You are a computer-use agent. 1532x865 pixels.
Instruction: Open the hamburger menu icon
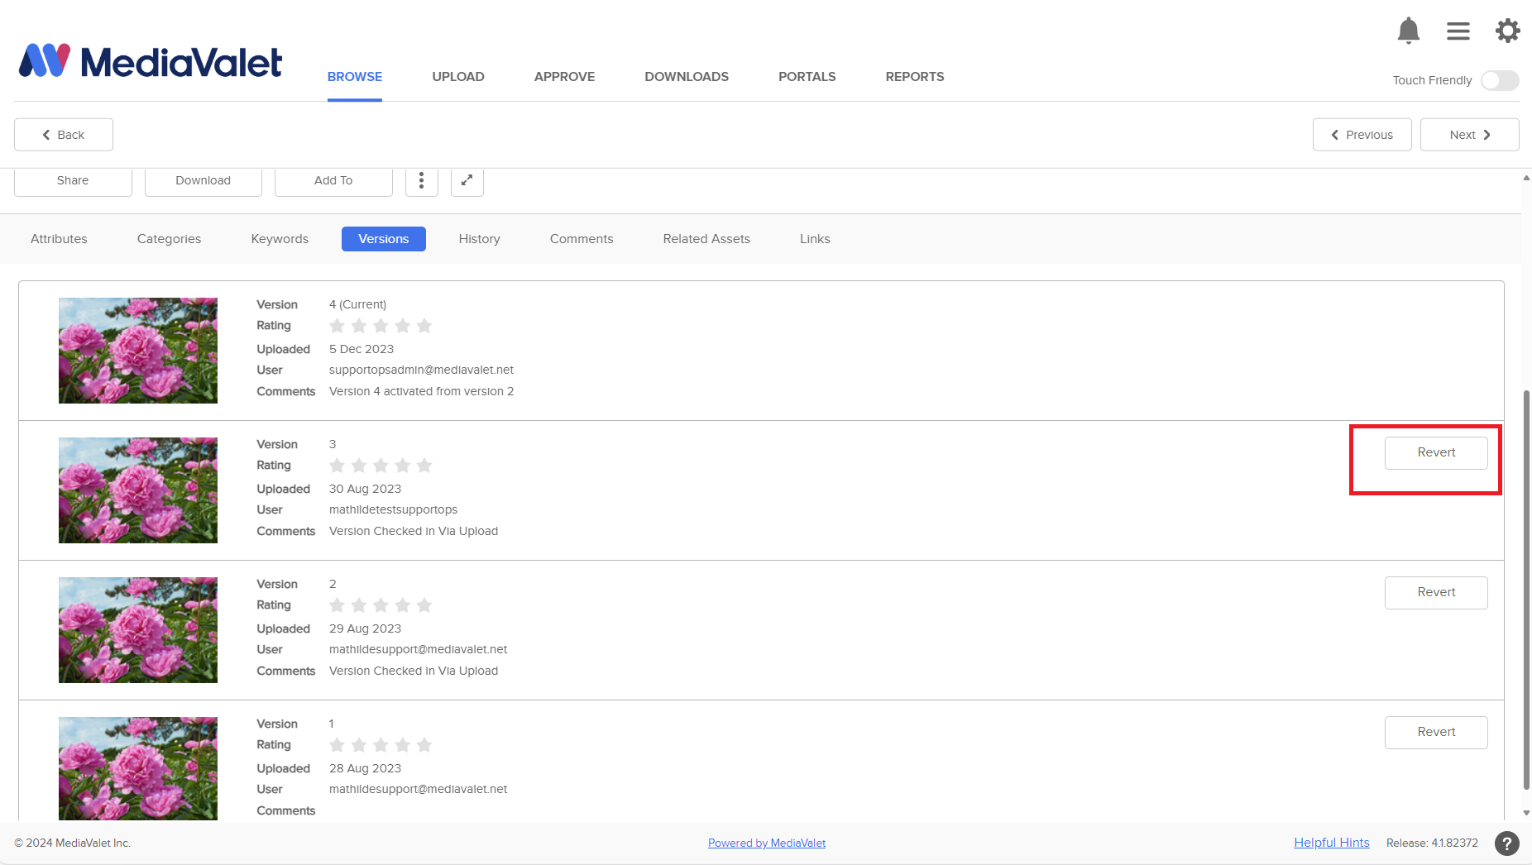[x=1458, y=31]
